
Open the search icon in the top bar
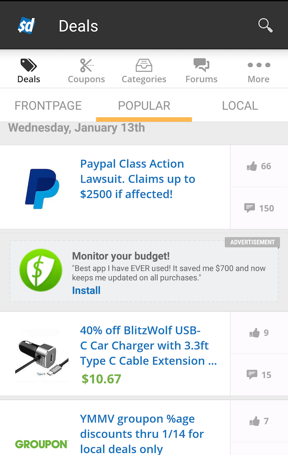pos(264,25)
